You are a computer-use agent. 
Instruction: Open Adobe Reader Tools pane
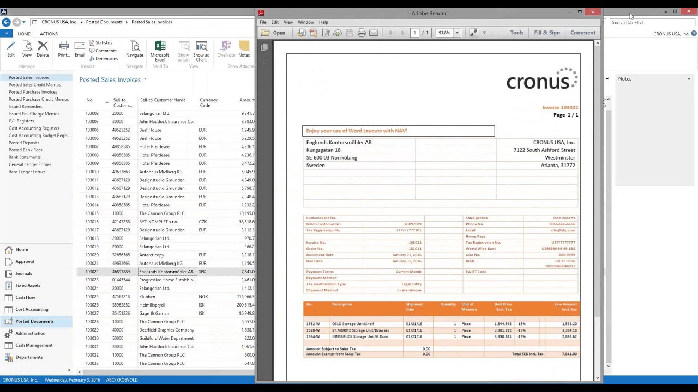click(516, 33)
